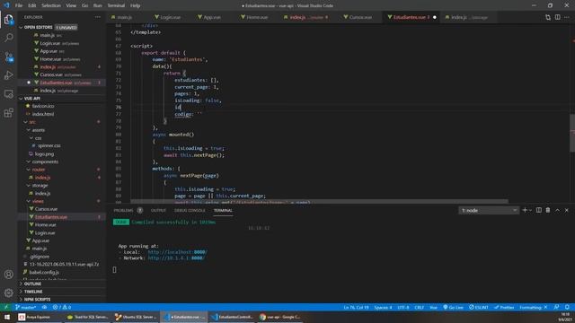This screenshot has height=323, width=575.
Task: Click ESLINT status item
Action: pos(479,307)
